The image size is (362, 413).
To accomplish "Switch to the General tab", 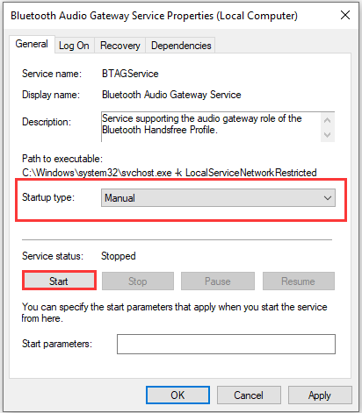I will [x=32, y=44].
